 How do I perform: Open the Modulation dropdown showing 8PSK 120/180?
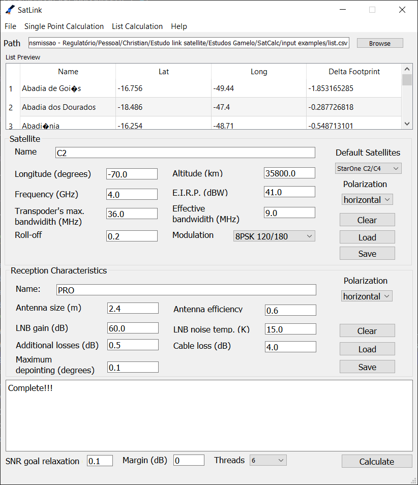274,236
